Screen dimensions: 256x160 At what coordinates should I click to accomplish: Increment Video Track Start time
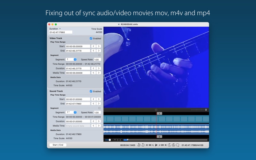click(99, 46)
